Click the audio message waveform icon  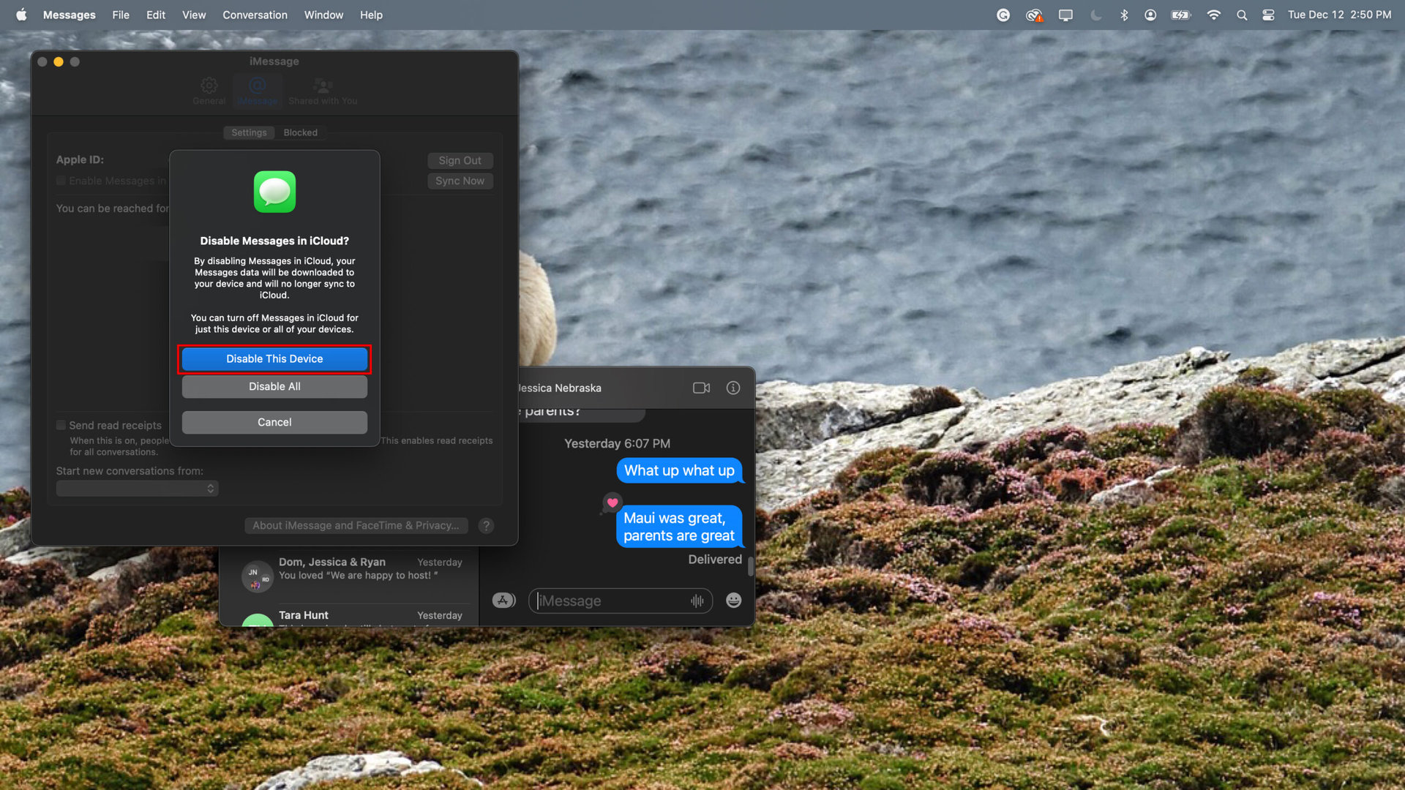click(x=697, y=601)
